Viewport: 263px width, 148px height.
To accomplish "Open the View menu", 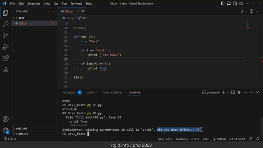I will [x=46, y=4].
